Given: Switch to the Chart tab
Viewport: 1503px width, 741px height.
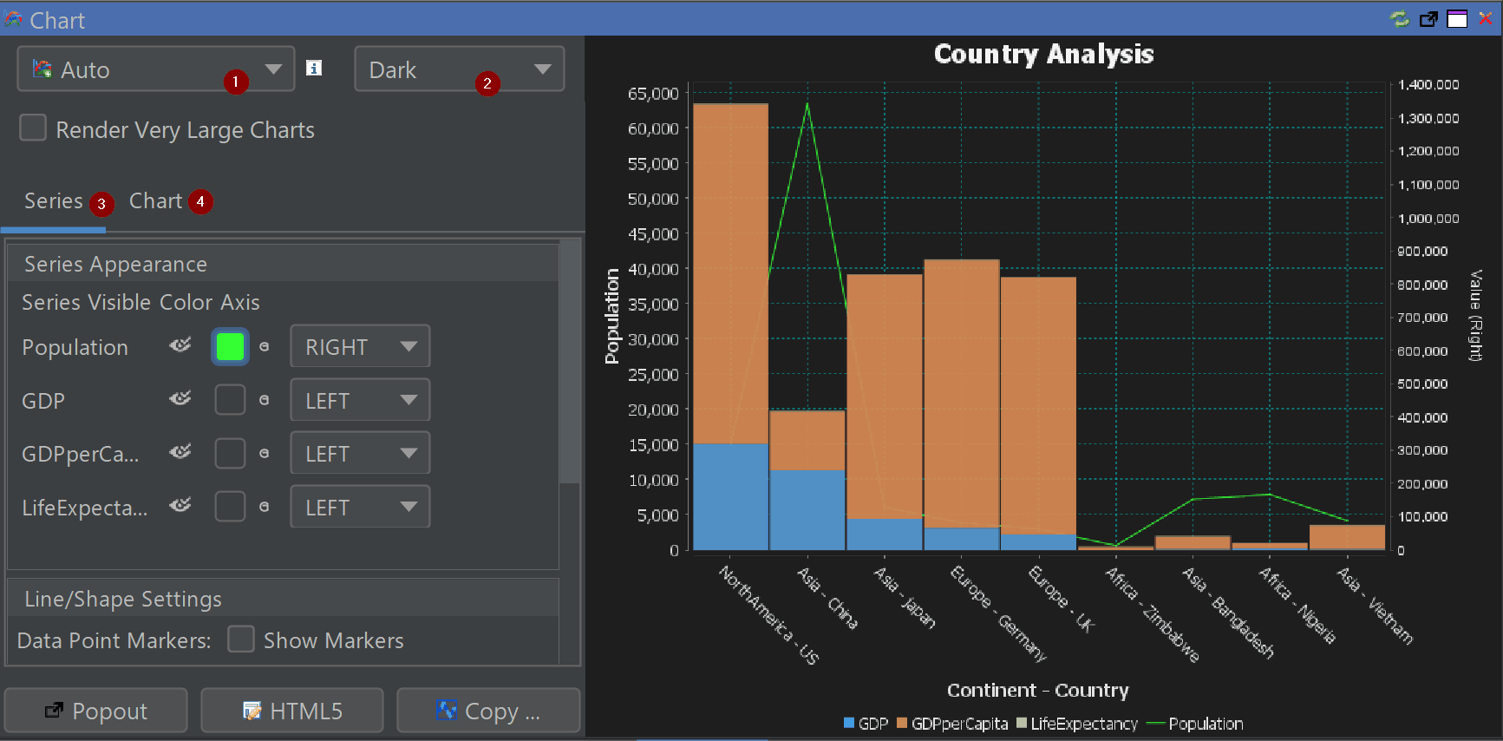Looking at the screenshot, I should point(156,201).
